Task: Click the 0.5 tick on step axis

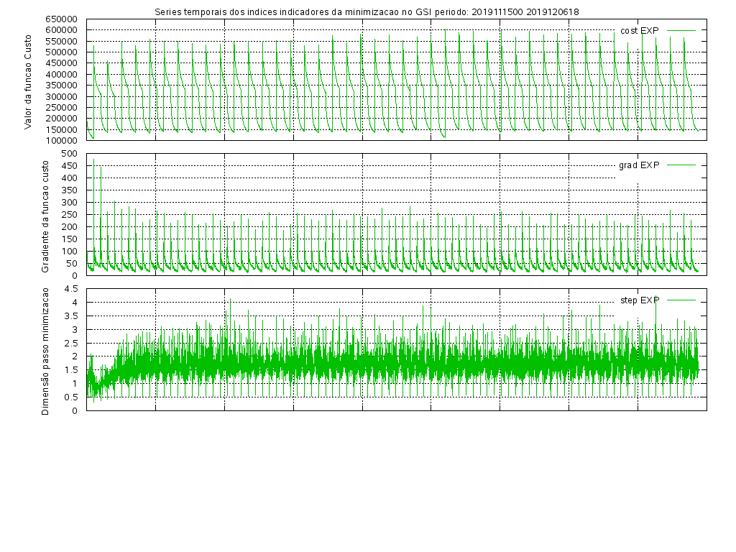Action: tap(73, 397)
